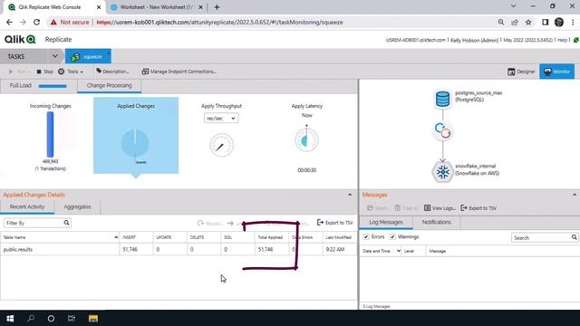Toggle the Warnings checkbox
Image resolution: width=580 pixels, height=326 pixels.
(392, 236)
